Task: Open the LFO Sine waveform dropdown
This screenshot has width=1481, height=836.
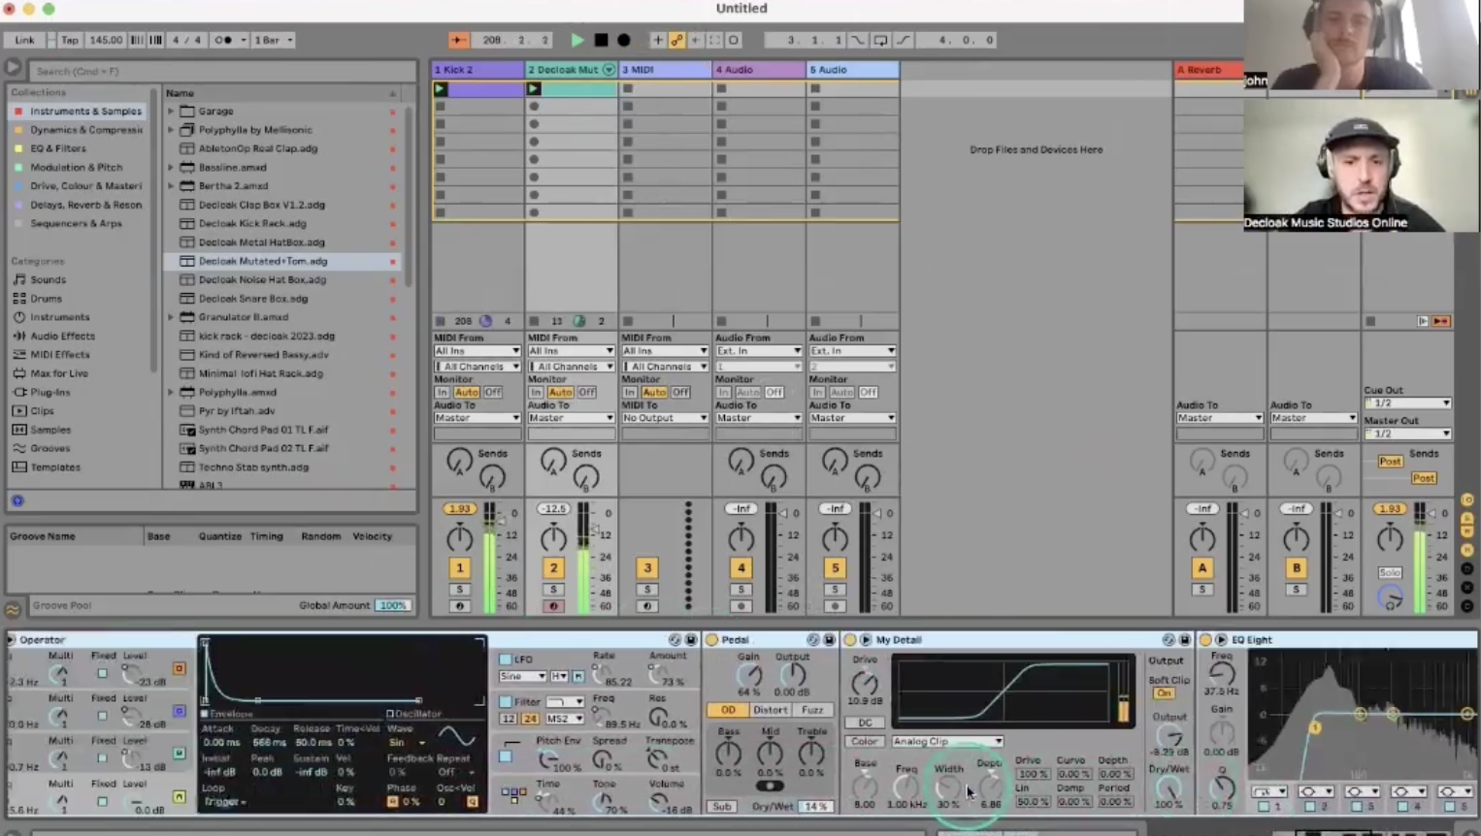Action: 522,676
